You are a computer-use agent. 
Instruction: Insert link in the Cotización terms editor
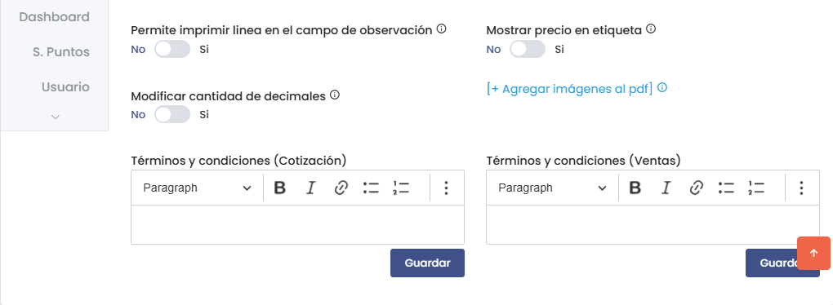click(341, 188)
